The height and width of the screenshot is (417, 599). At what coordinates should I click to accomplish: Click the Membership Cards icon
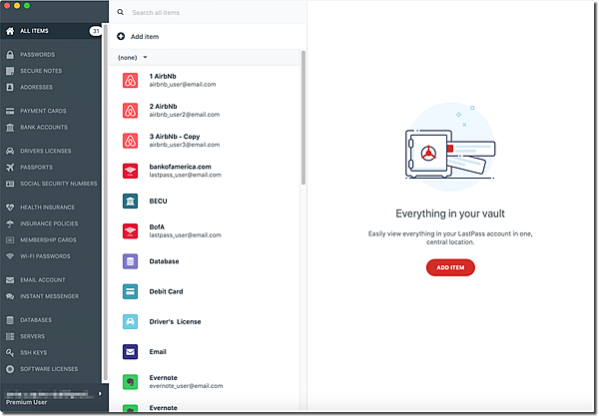click(x=10, y=240)
